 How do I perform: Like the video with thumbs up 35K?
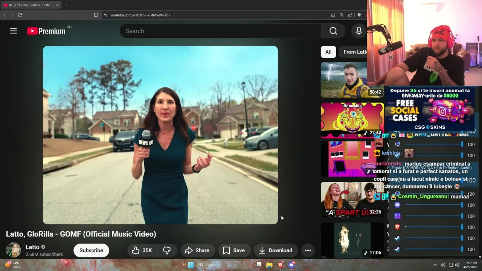(142, 250)
